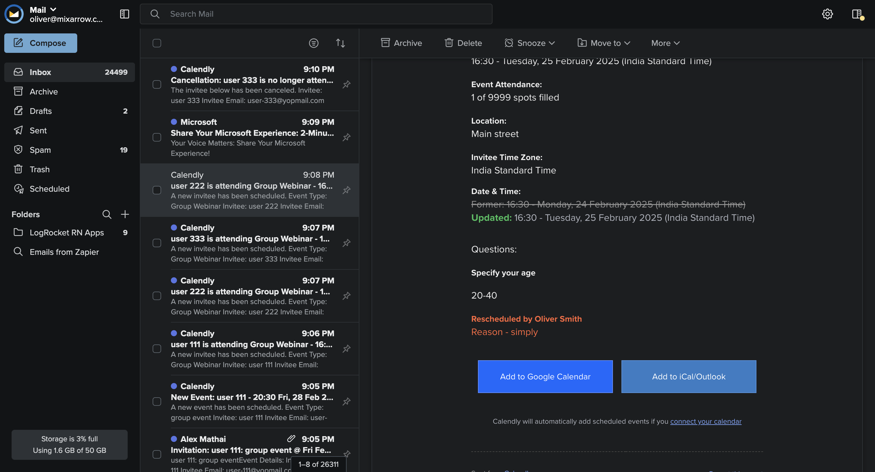The image size is (875, 472).
Task: Open Archive folder in sidebar
Action: point(70,92)
